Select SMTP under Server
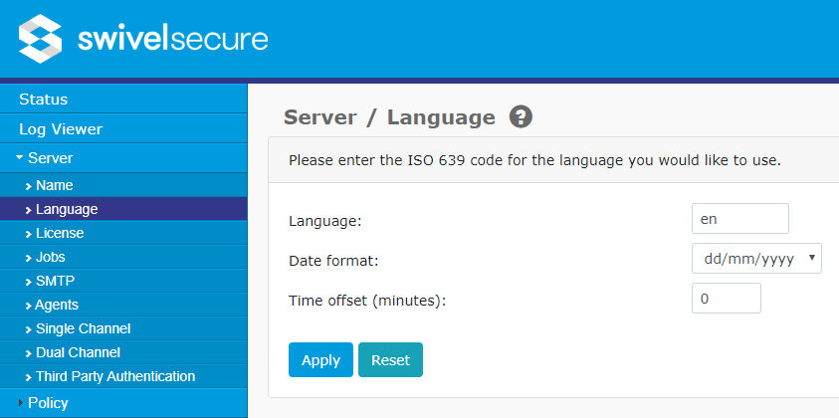 point(123,281)
